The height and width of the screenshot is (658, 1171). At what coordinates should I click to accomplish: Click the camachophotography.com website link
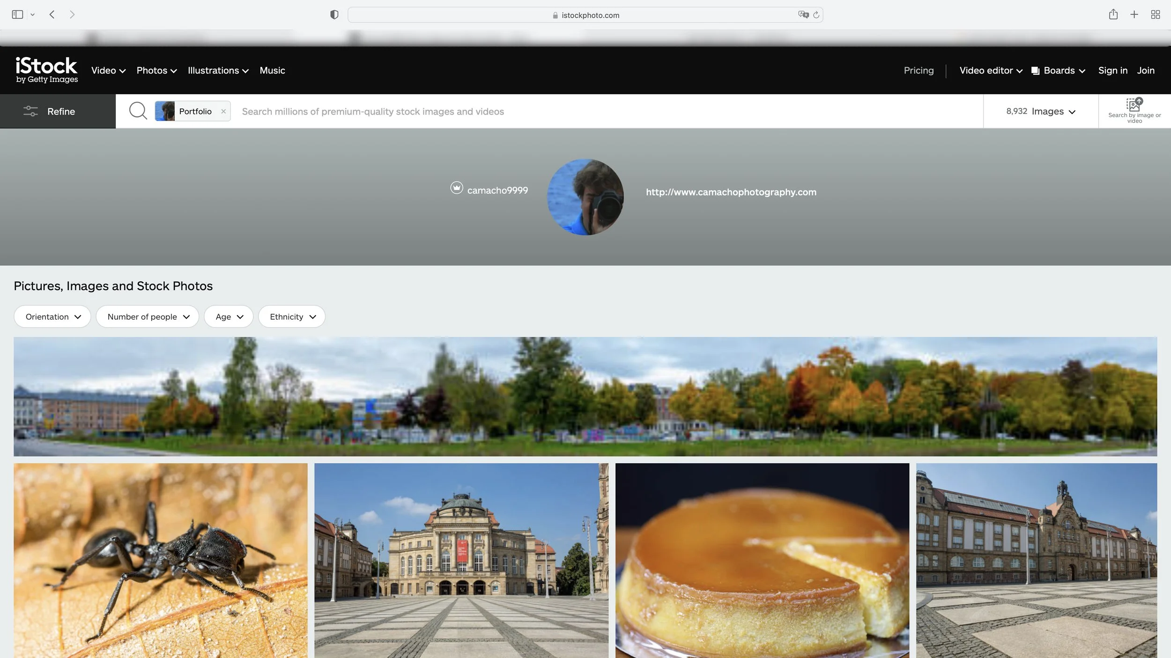tap(731, 192)
